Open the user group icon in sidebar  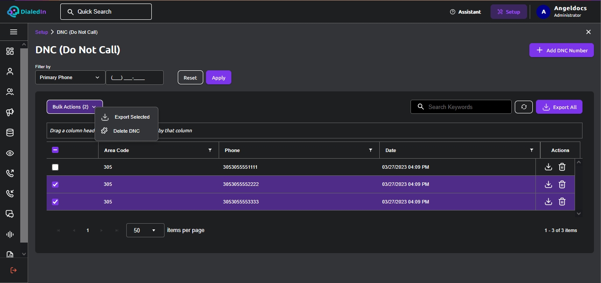pos(10,92)
